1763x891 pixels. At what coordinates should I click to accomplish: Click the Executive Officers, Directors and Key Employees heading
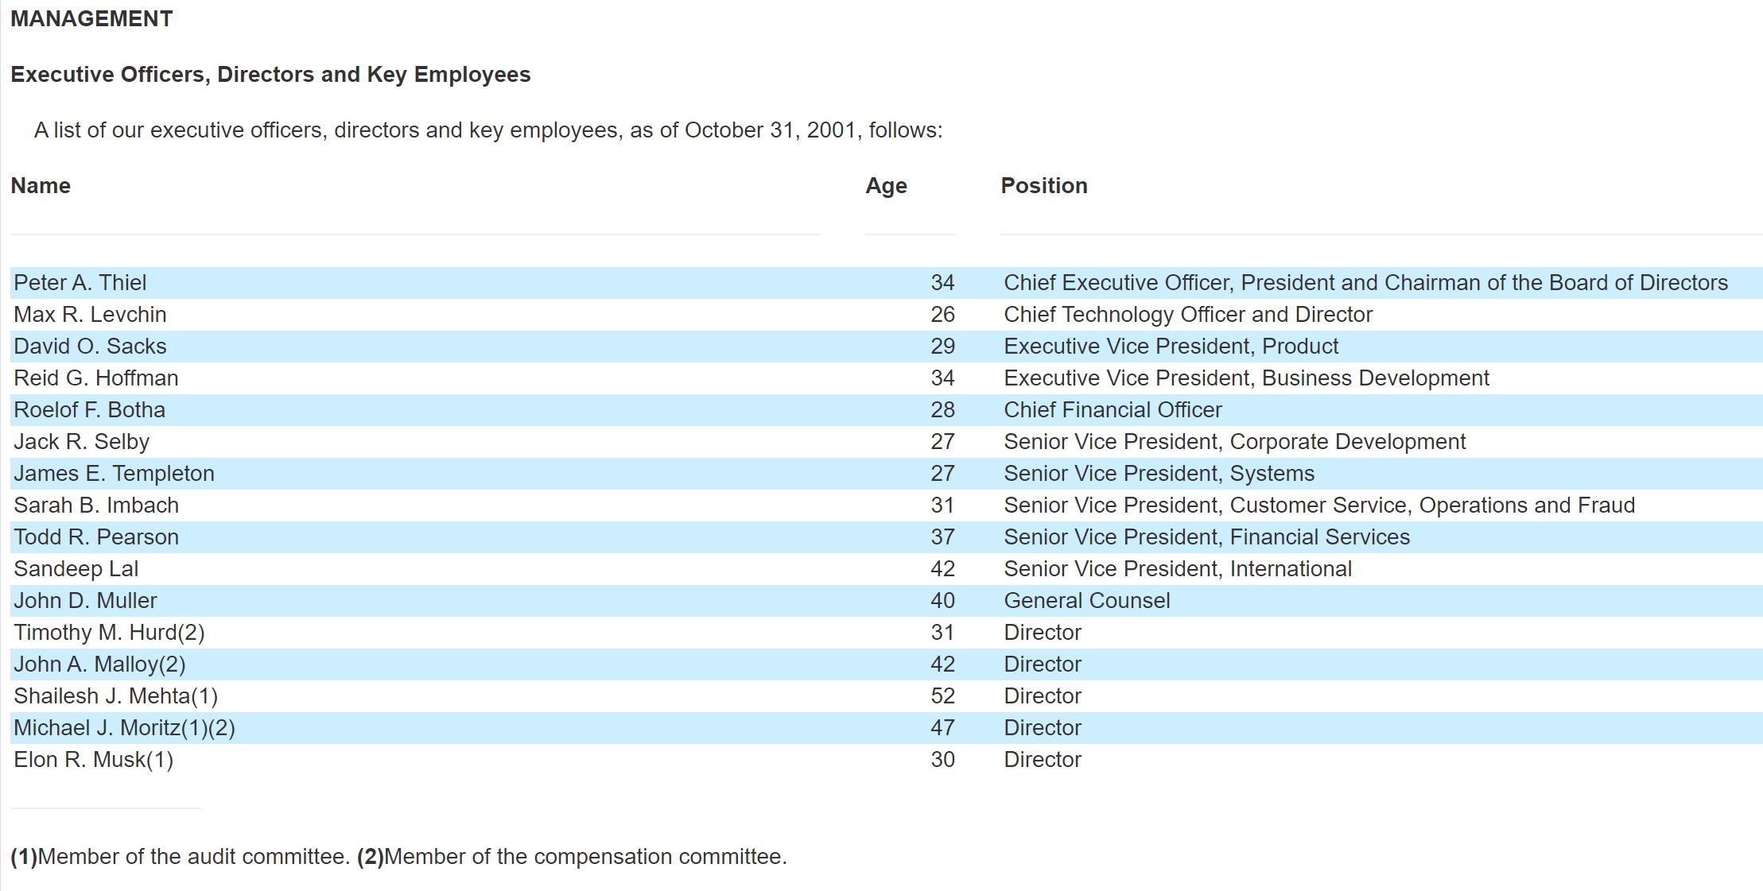270,75
